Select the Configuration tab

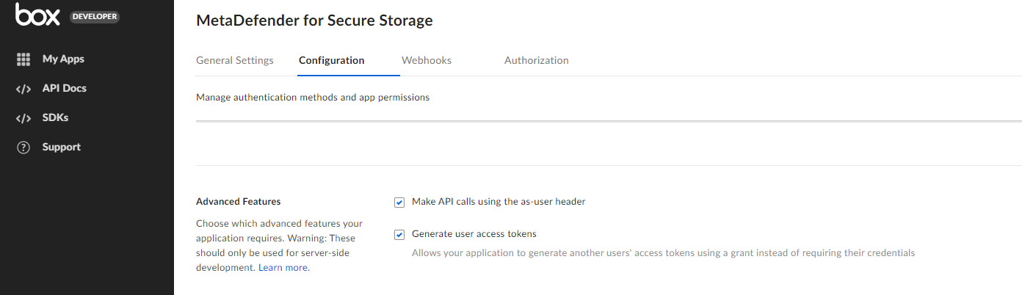(x=332, y=60)
